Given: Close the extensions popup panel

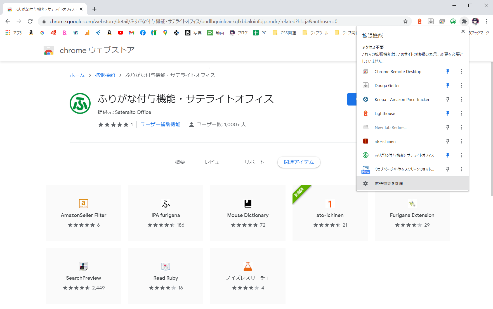Looking at the screenshot, I should coord(463,32).
